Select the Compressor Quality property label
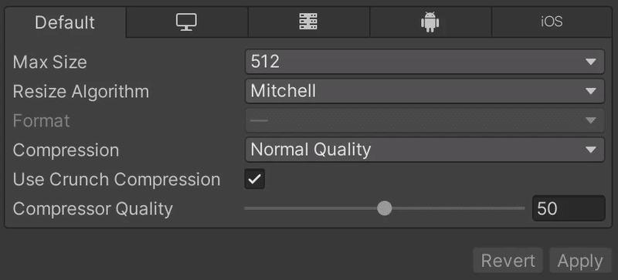This screenshot has width=618, height=280. coord(93,209)
